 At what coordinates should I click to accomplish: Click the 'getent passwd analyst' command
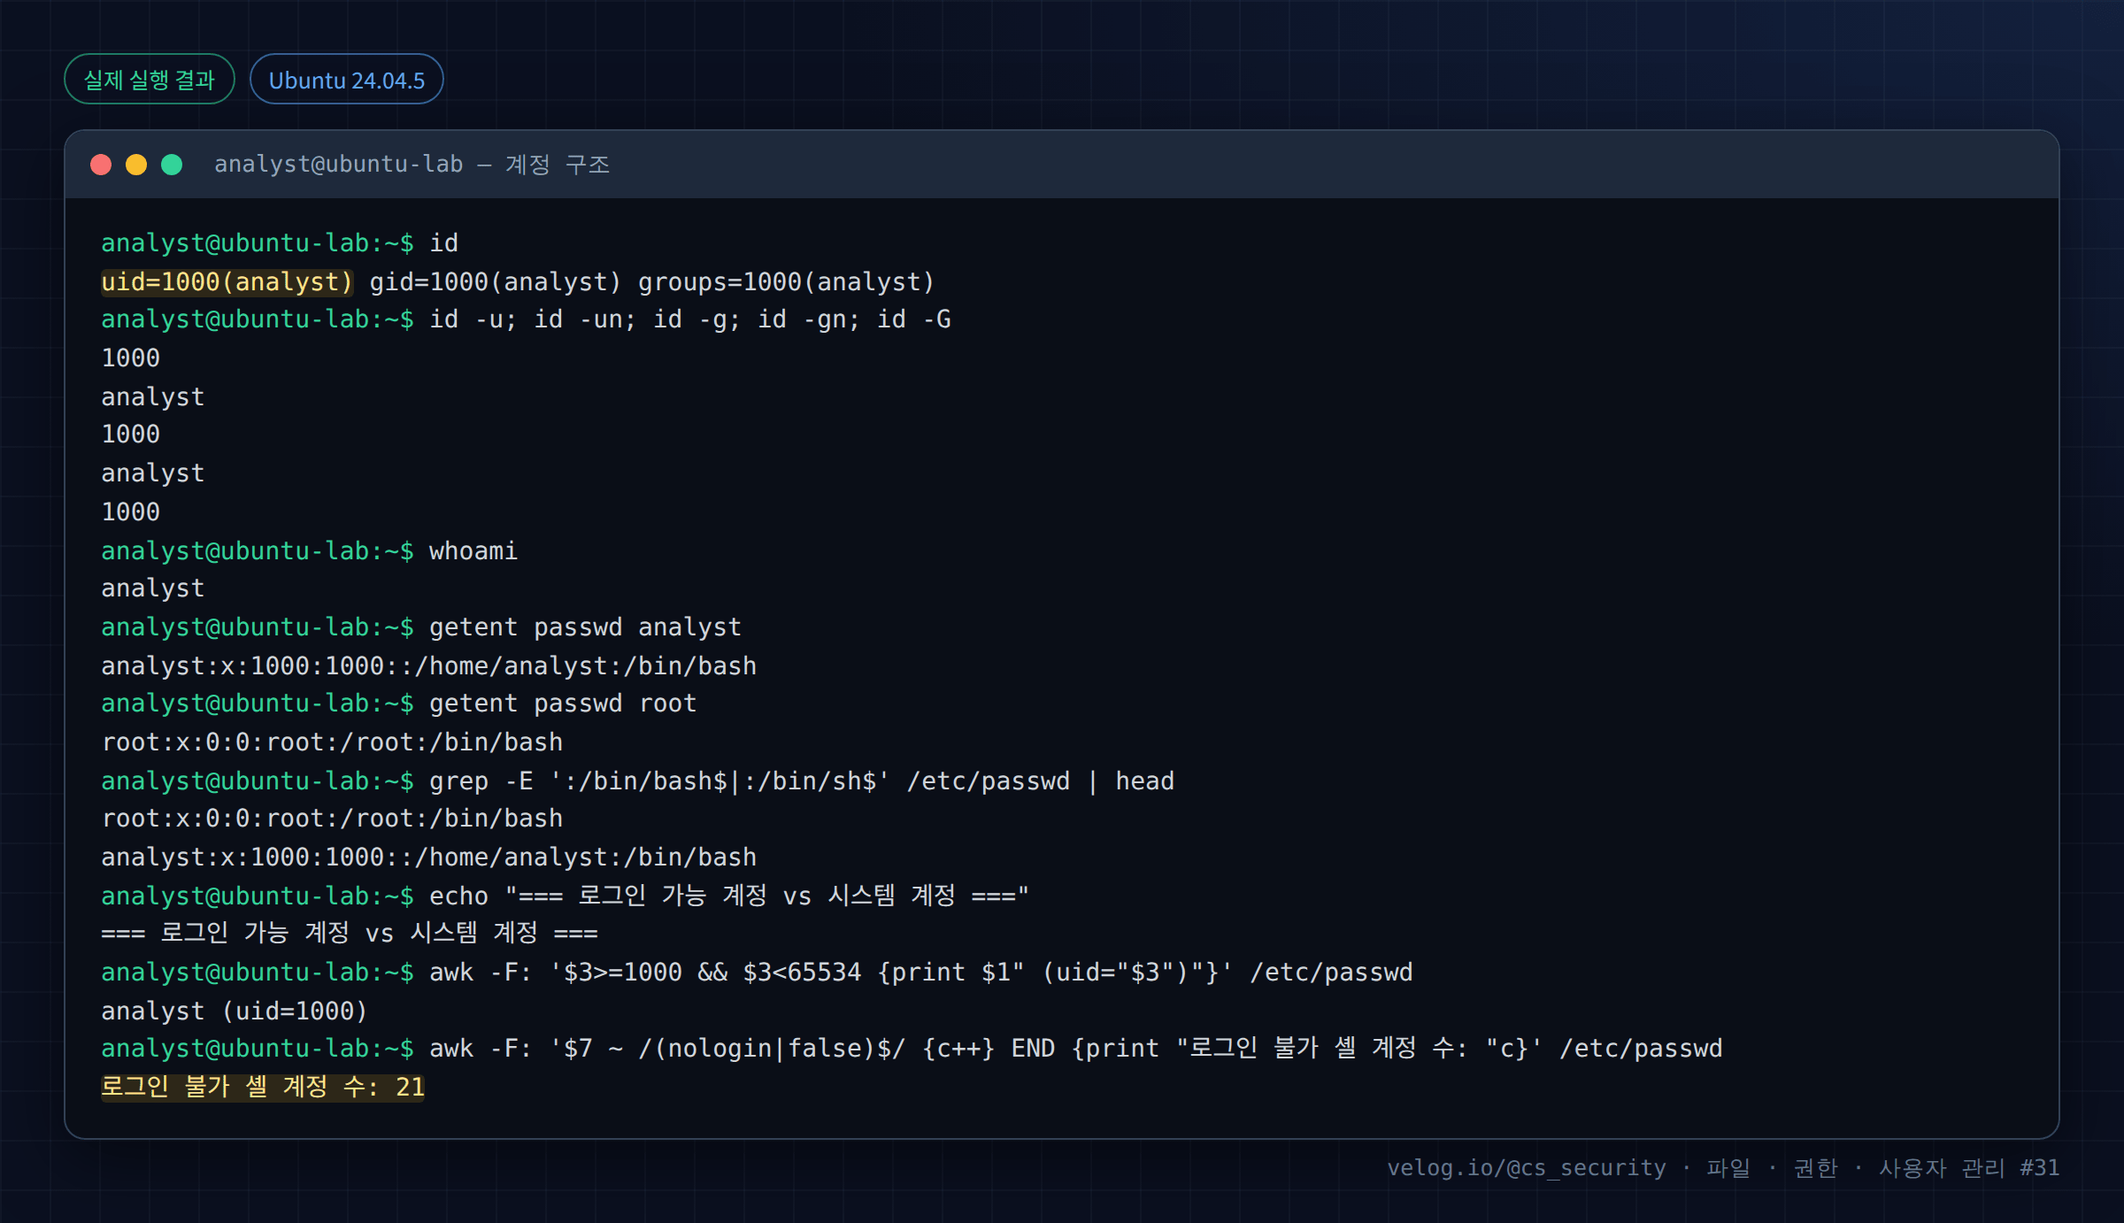coord(585,627)
